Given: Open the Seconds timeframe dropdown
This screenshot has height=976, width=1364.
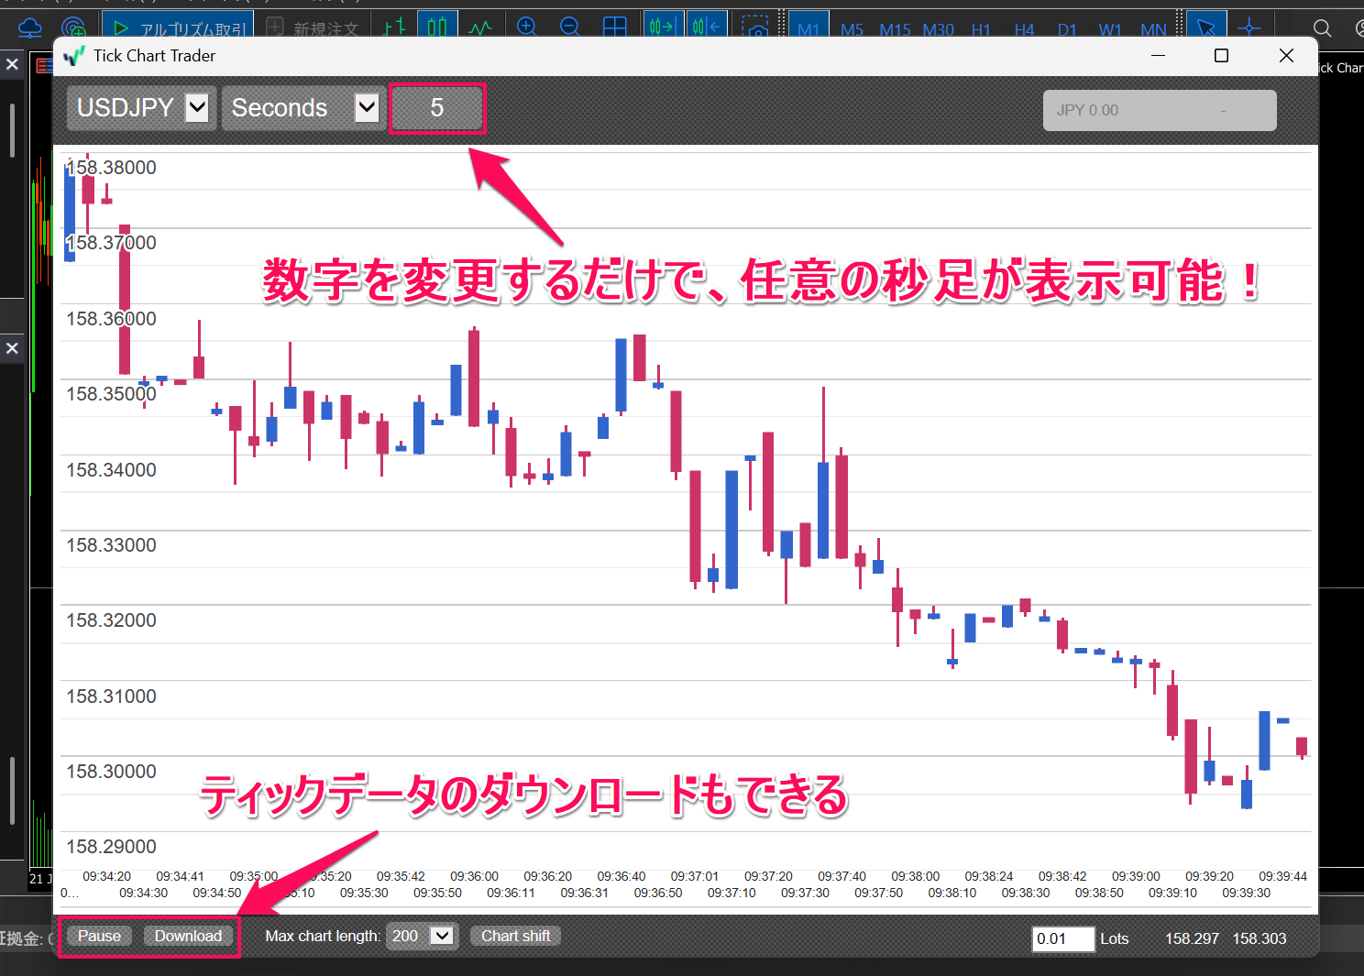Looking at the screenshot, I should pos(366,107).
